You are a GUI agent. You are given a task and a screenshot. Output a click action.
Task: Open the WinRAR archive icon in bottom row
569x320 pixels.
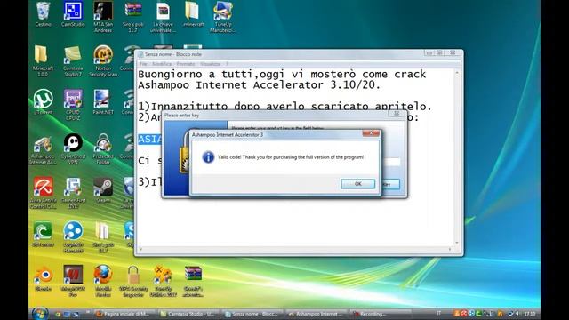pyautogui.click(x=193, y=281)
